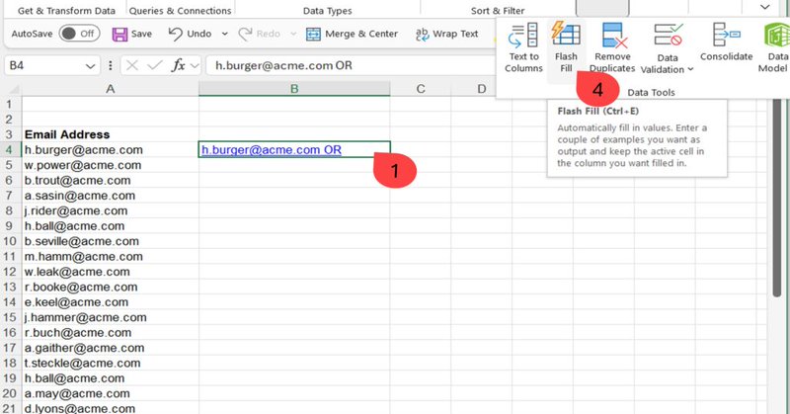The image size is (790, 414).
Task: Click the formula bar options dots
Action: [111, 65]
